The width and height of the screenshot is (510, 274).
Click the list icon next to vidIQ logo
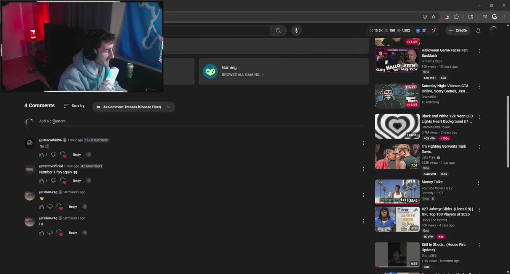click(x=424, y=30)
